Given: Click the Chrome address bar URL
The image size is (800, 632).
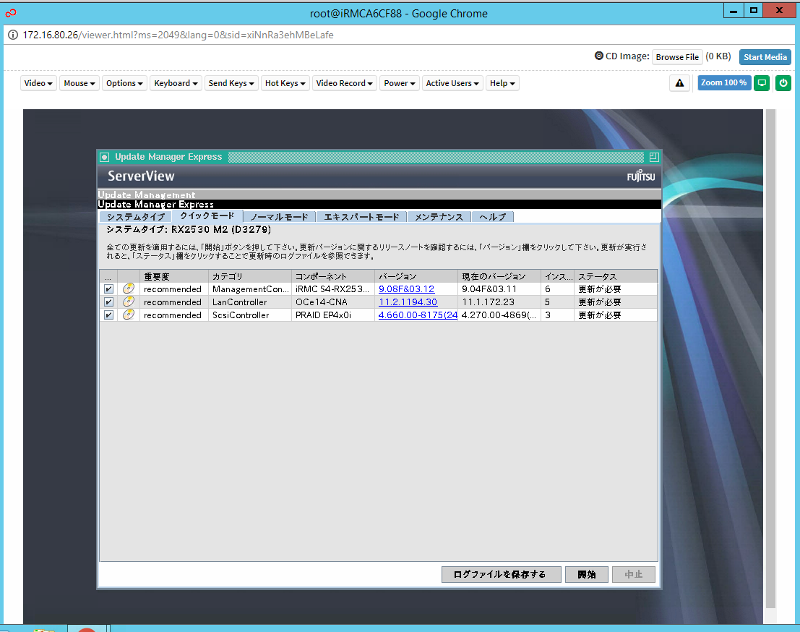Looking at the screenshot, I should click(x=178, y=35).
